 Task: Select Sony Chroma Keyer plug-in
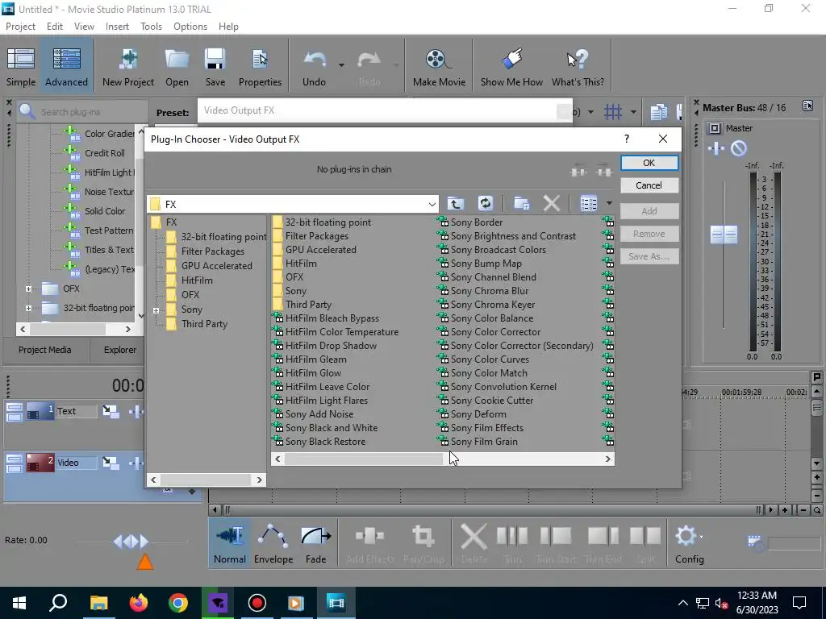coord(493,304)
